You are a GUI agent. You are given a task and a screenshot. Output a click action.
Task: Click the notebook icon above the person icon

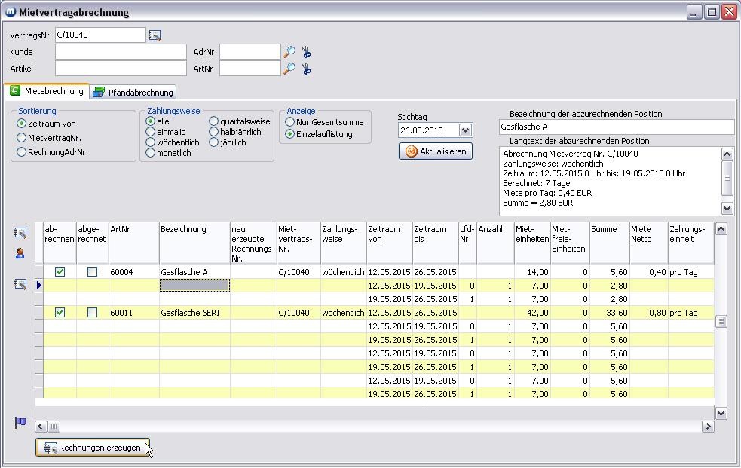(20, 234)
